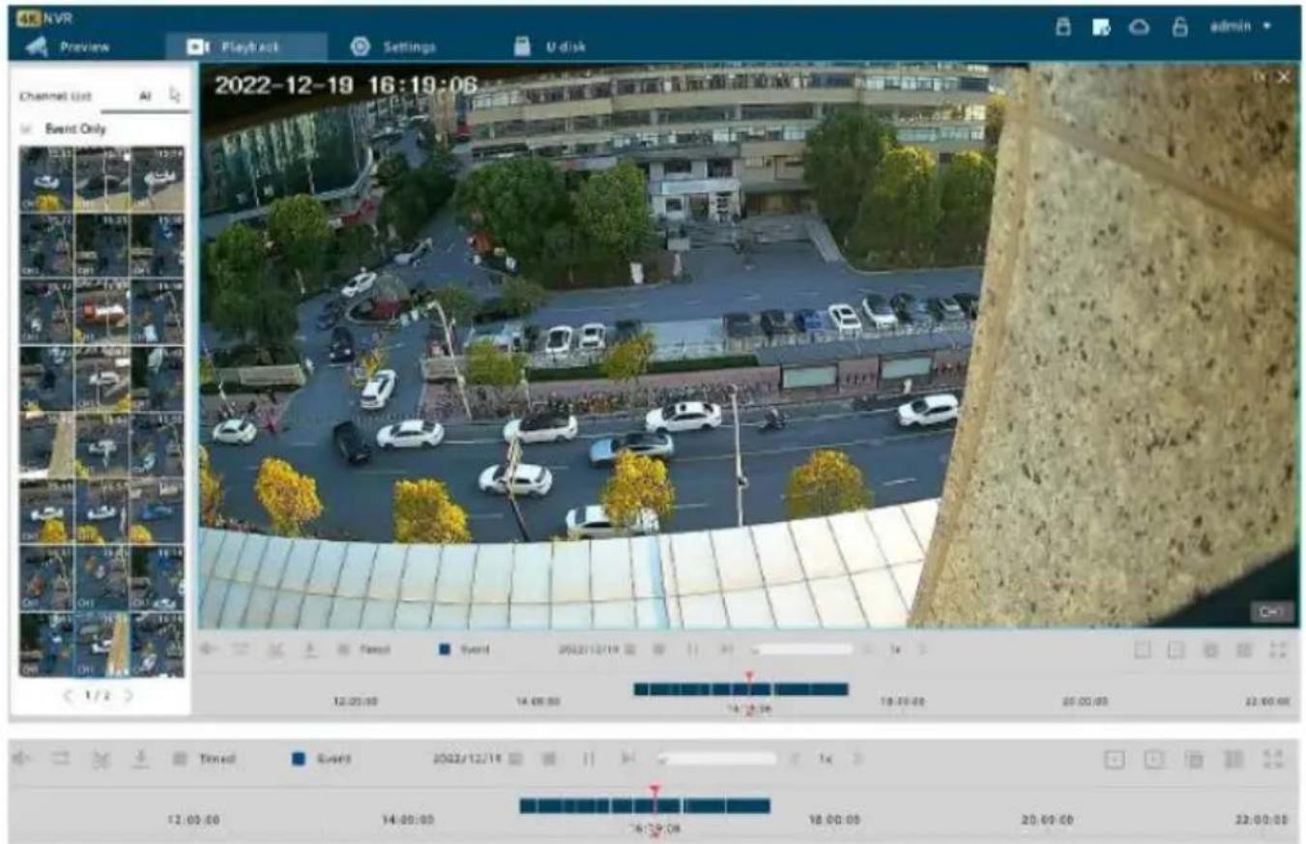Click the sync playback icon under the video

coord(242,650)
